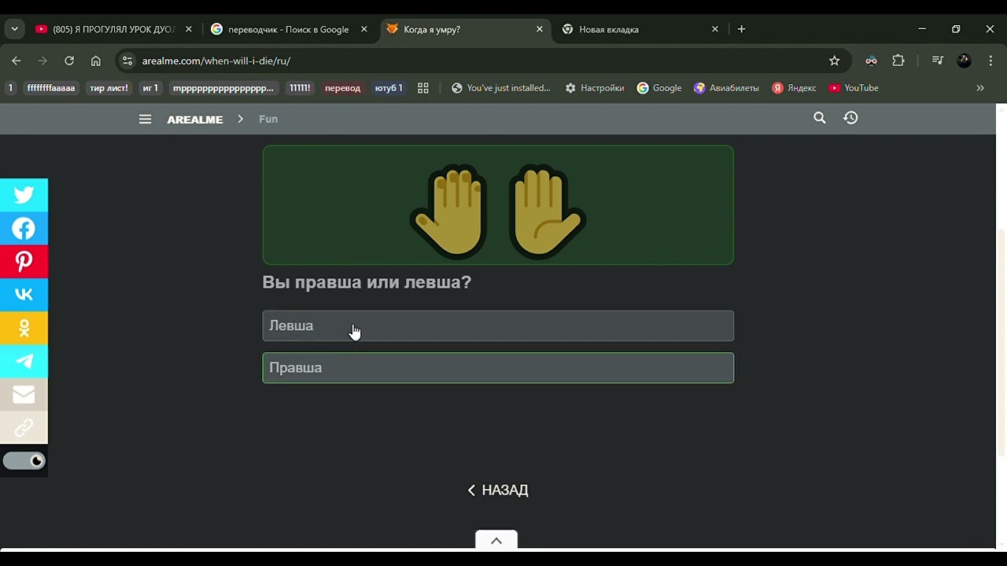1007x566 pixels.
Task: Open the иг 1 bookmark
Action: [x=150, y=88]
